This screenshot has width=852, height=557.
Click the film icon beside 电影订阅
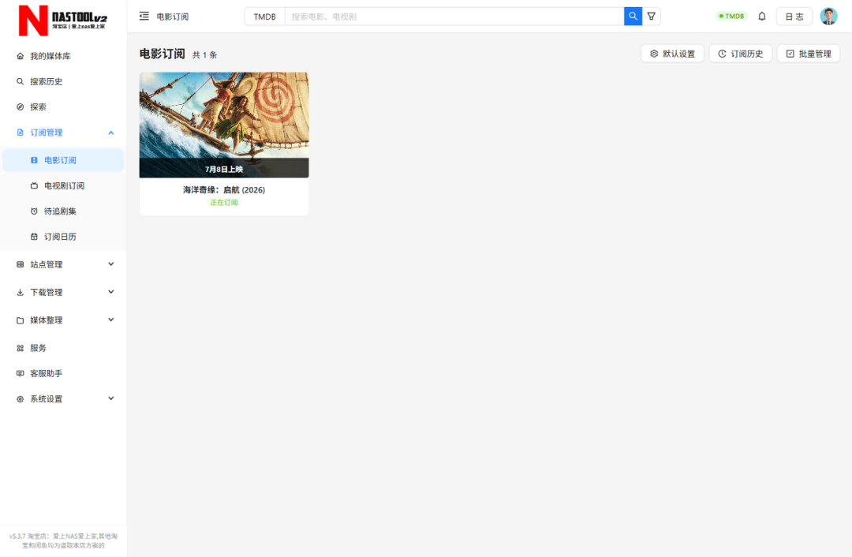tap(34, 160)
